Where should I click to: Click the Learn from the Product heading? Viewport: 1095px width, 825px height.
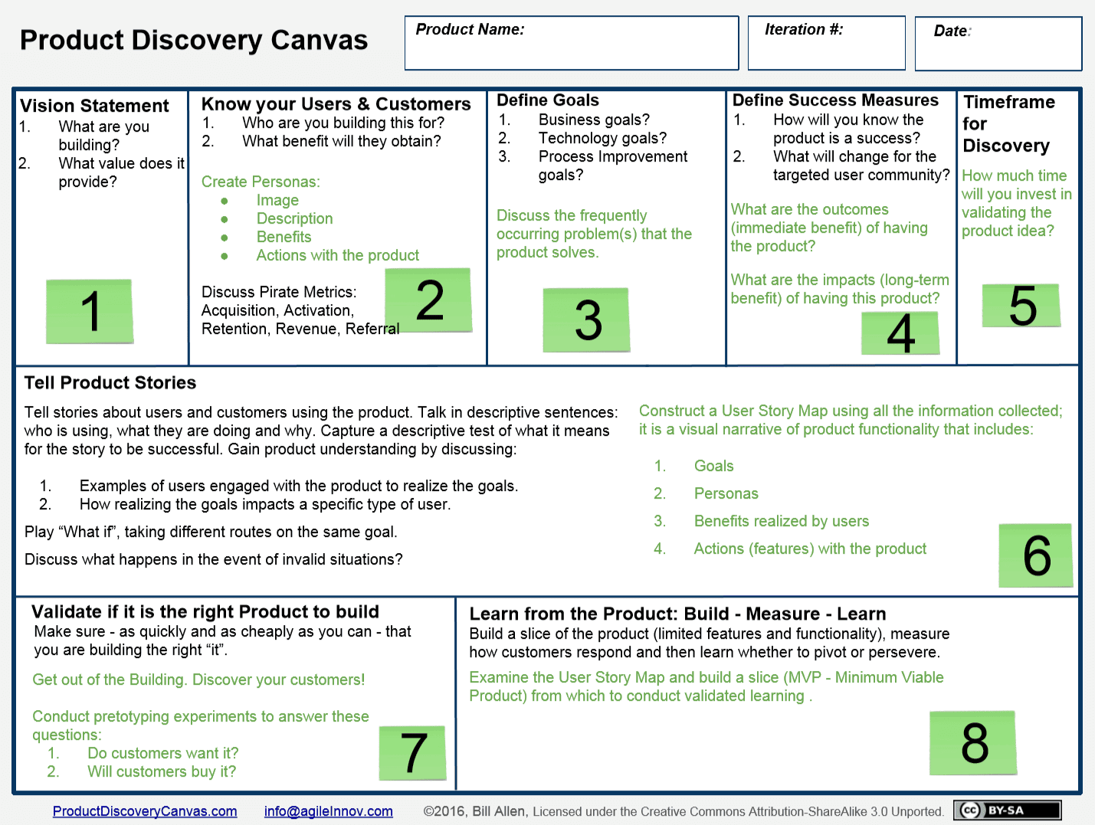(677, 614)
